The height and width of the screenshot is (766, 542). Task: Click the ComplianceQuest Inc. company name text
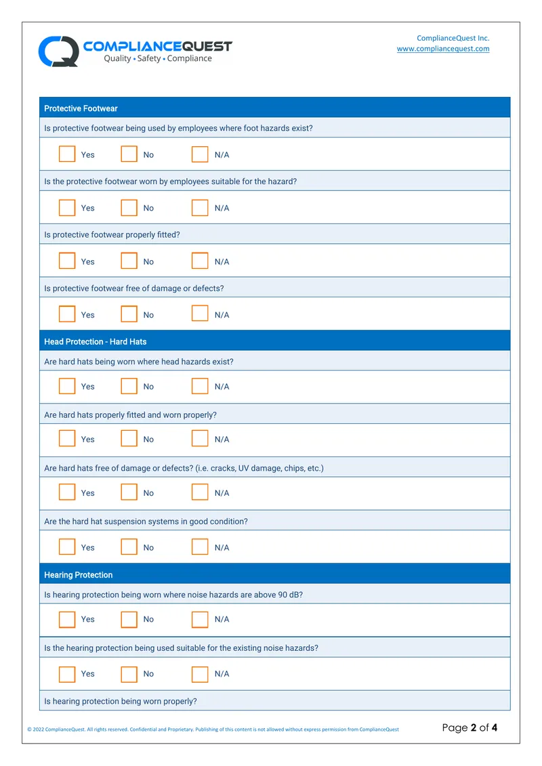coord(453,38)
